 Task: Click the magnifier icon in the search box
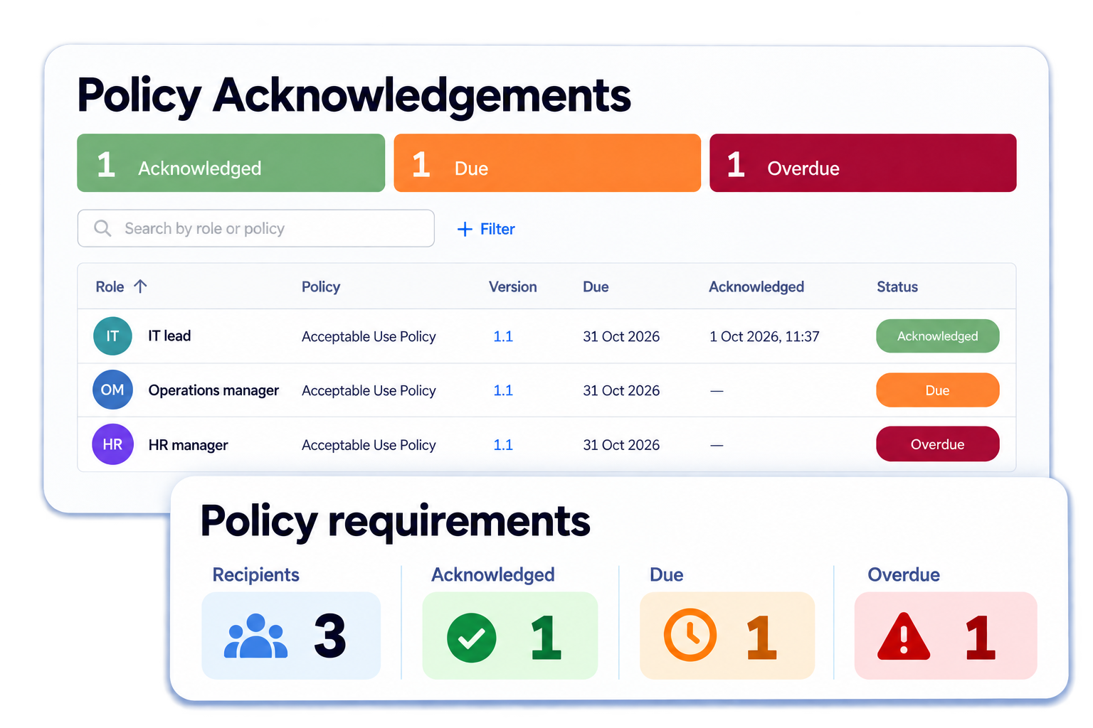coord(103,228)
